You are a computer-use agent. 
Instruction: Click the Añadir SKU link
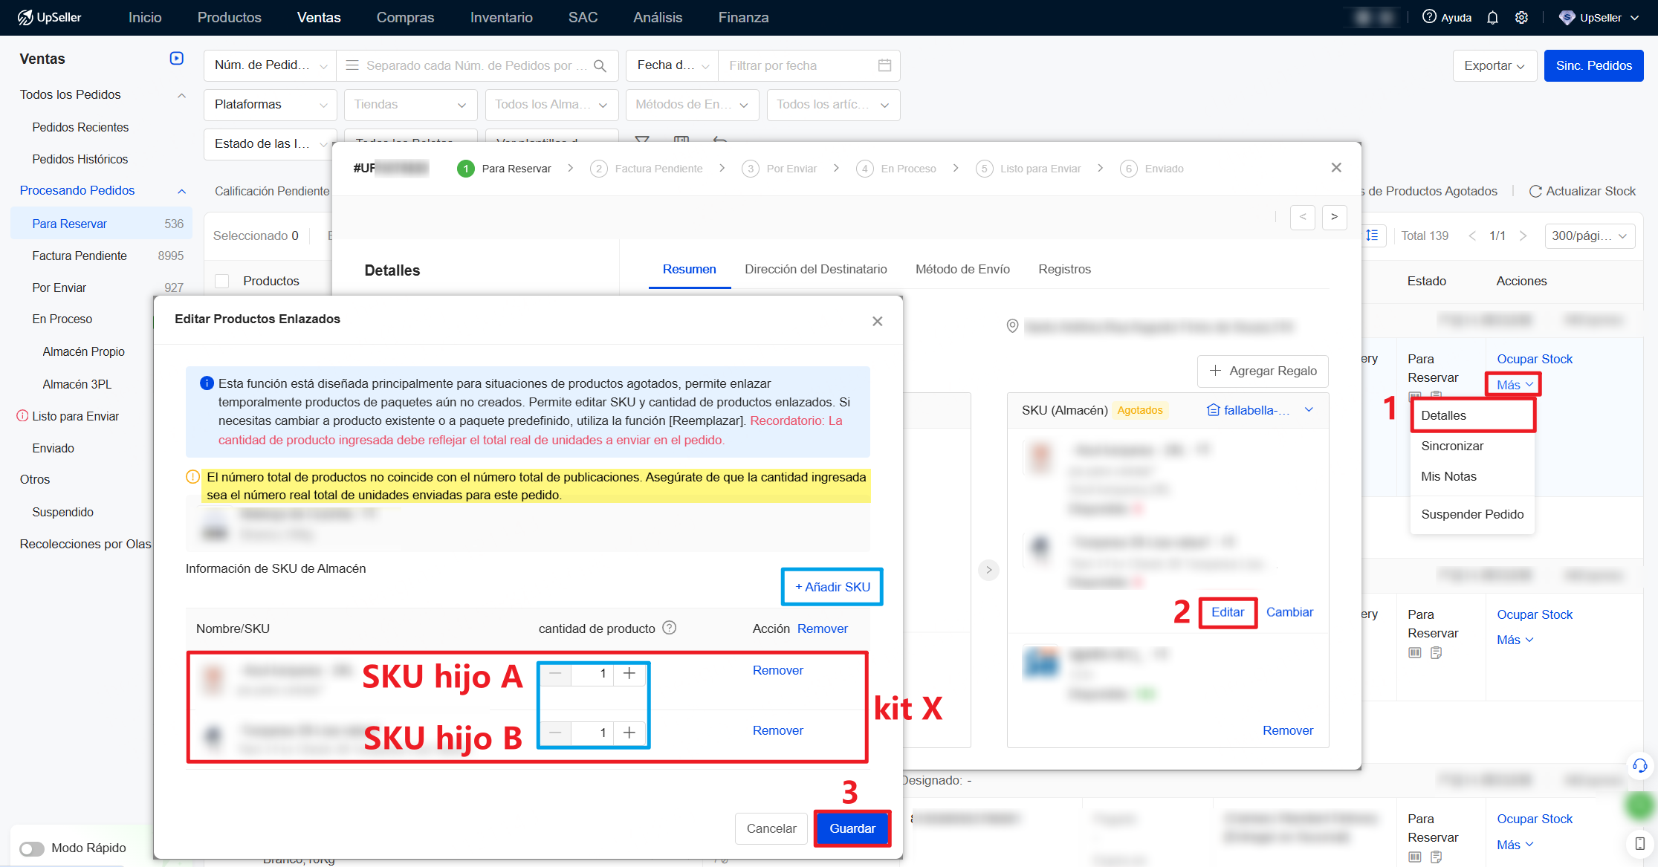[x=832, y=586]
